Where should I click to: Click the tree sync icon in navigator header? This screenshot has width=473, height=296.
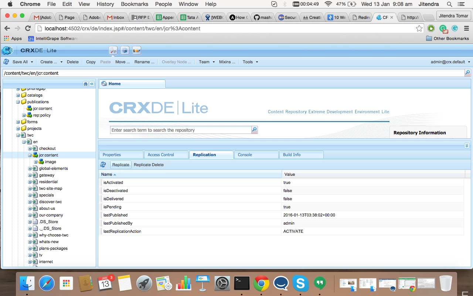(x=85, y=84)
